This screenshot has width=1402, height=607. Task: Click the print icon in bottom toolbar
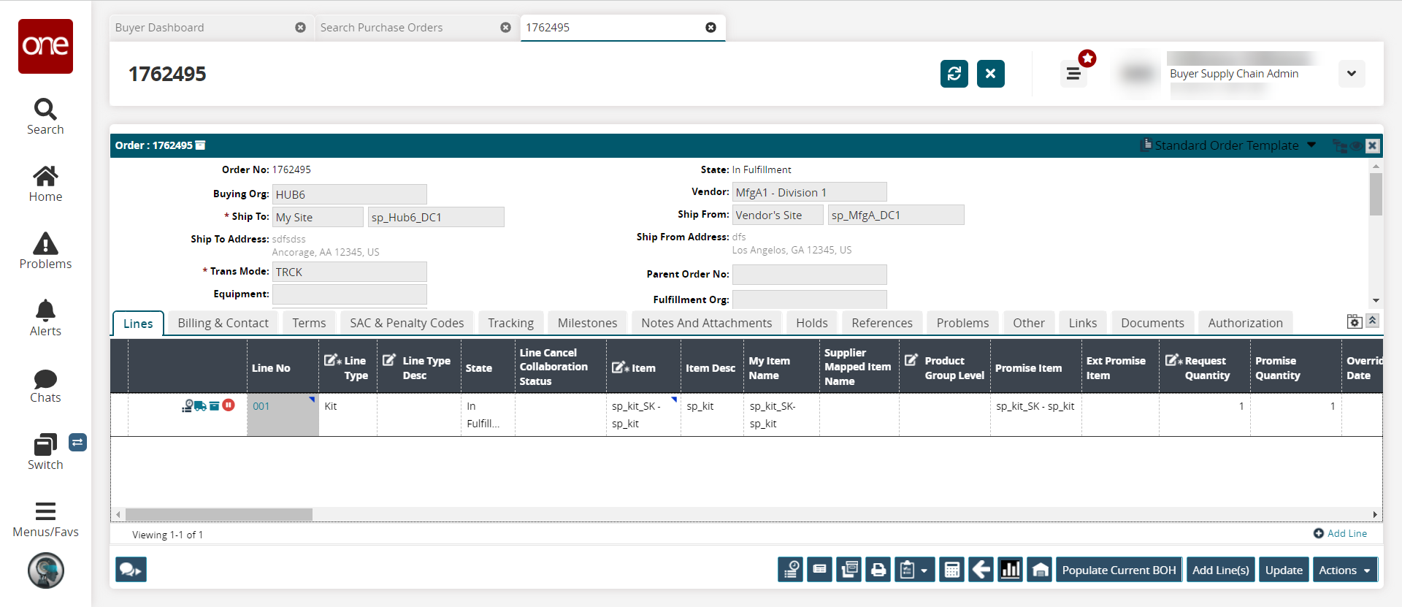click(x=878, y=570)
